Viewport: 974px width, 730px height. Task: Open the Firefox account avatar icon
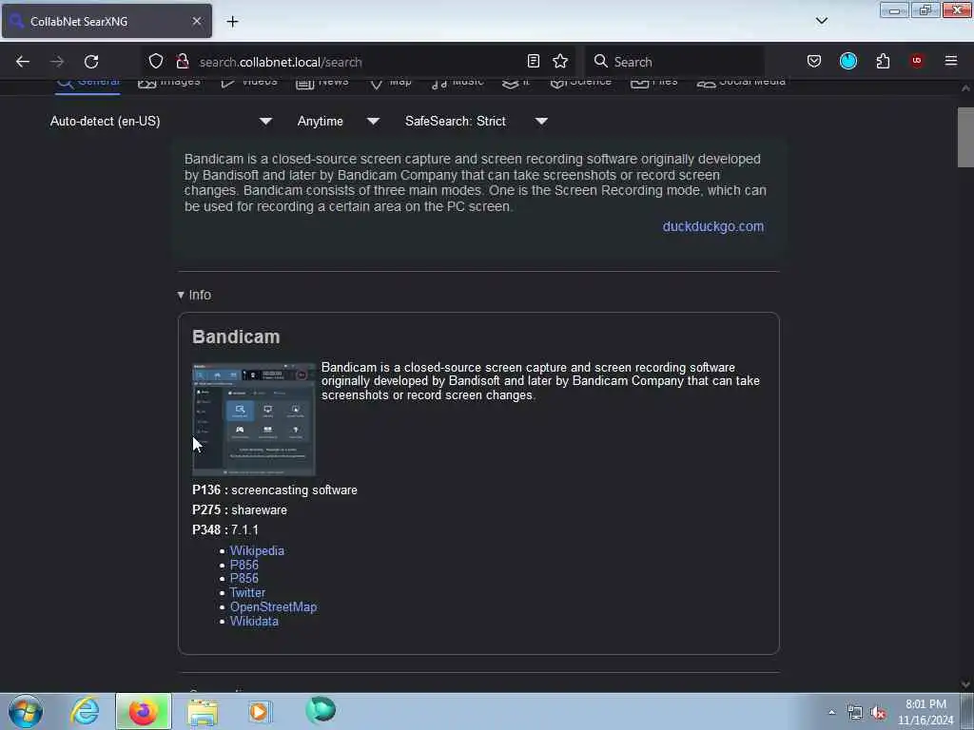[x=847, y=61]
